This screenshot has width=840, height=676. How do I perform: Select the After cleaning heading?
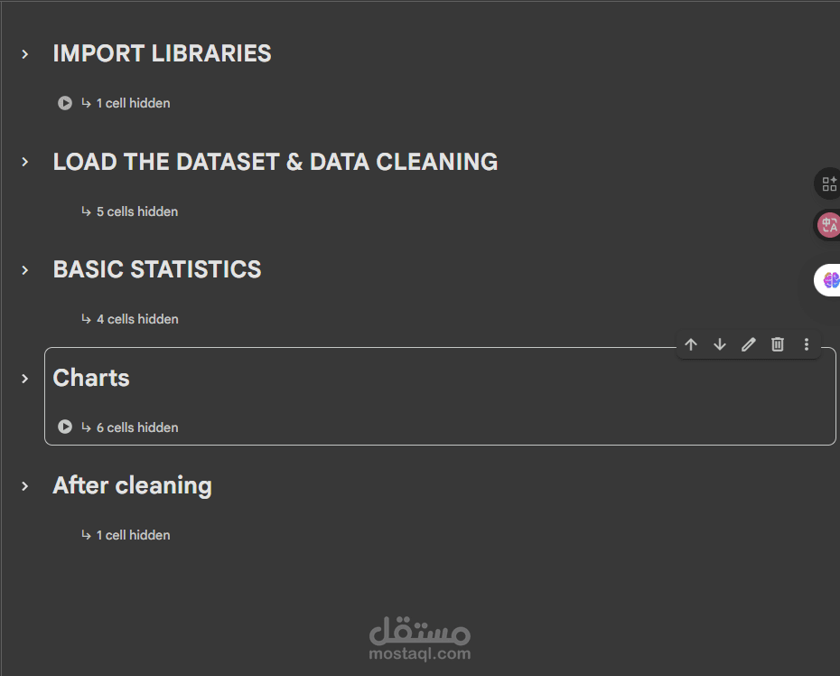pyautogui.click(x=132, y=485)
